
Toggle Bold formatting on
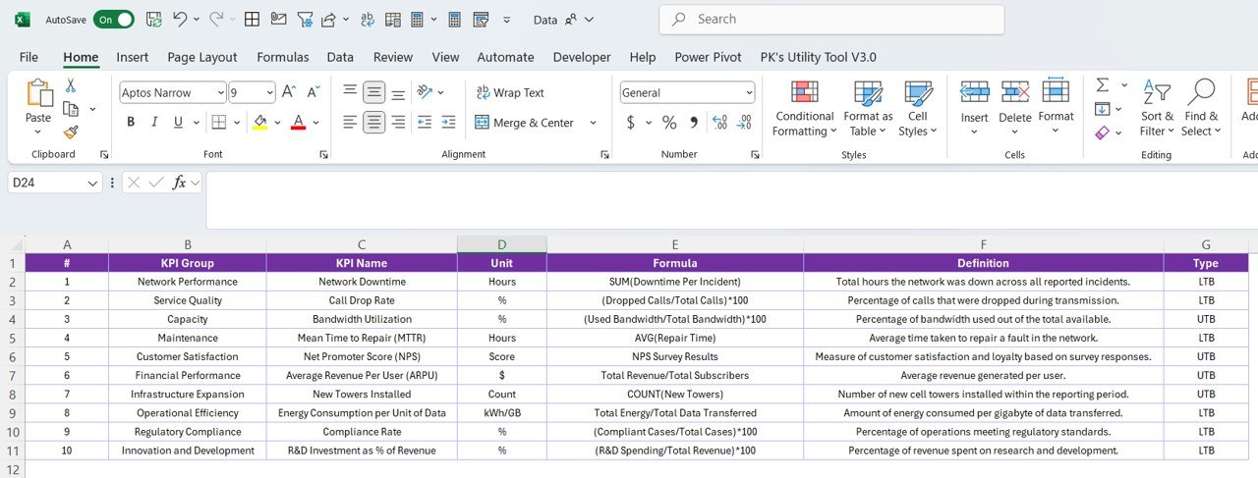pyautogui.click(x=131, y=123)
